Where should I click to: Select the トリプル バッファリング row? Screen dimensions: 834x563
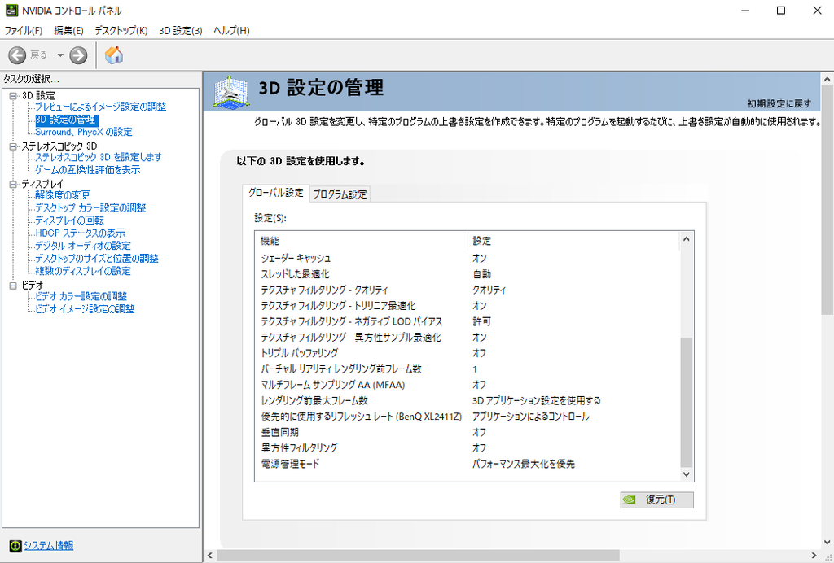467,353
